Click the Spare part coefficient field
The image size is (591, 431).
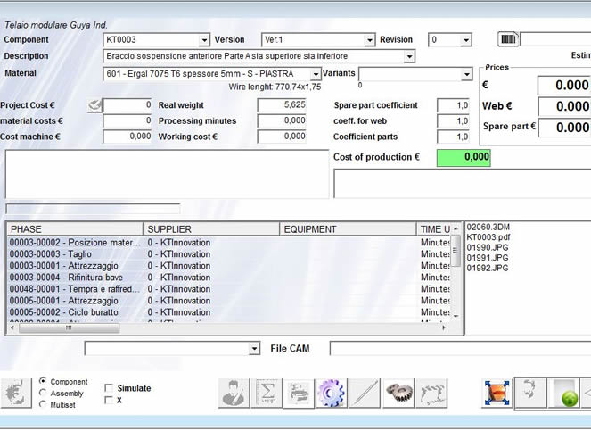tap(453, 105)
